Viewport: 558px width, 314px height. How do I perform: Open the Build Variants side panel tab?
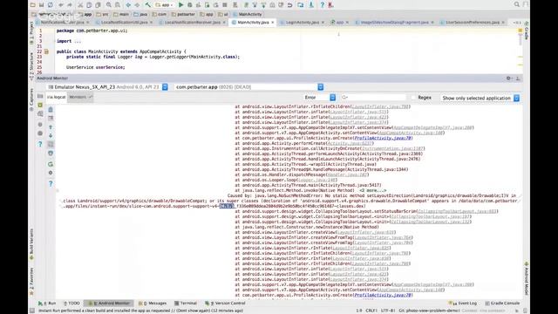(x=31, y=244)
